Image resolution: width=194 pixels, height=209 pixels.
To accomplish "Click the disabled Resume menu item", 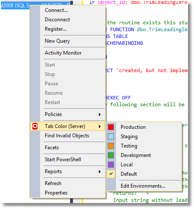I will (x=54, y=93).
